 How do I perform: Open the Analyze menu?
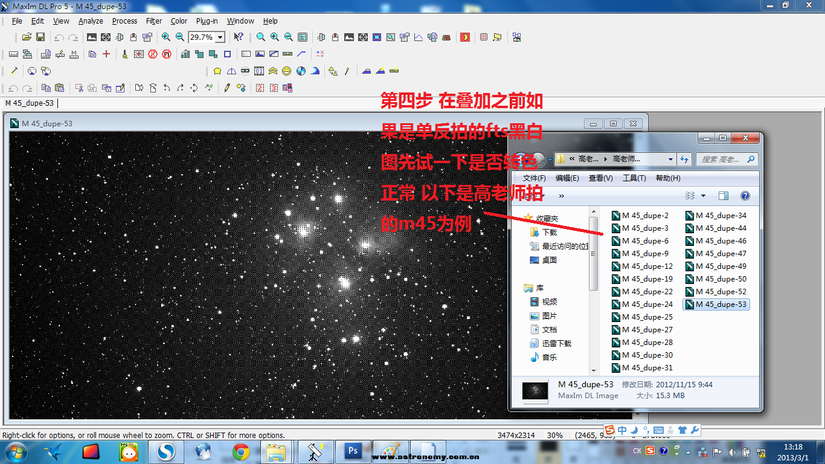[91, 21]
